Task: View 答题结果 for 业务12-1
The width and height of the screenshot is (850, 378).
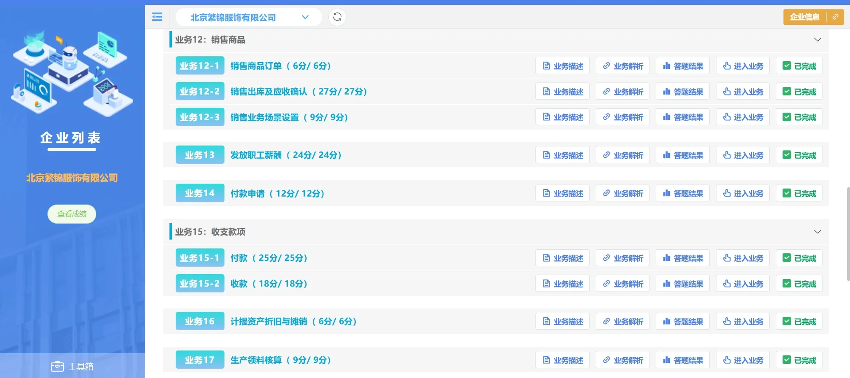Action: (683, 66)
